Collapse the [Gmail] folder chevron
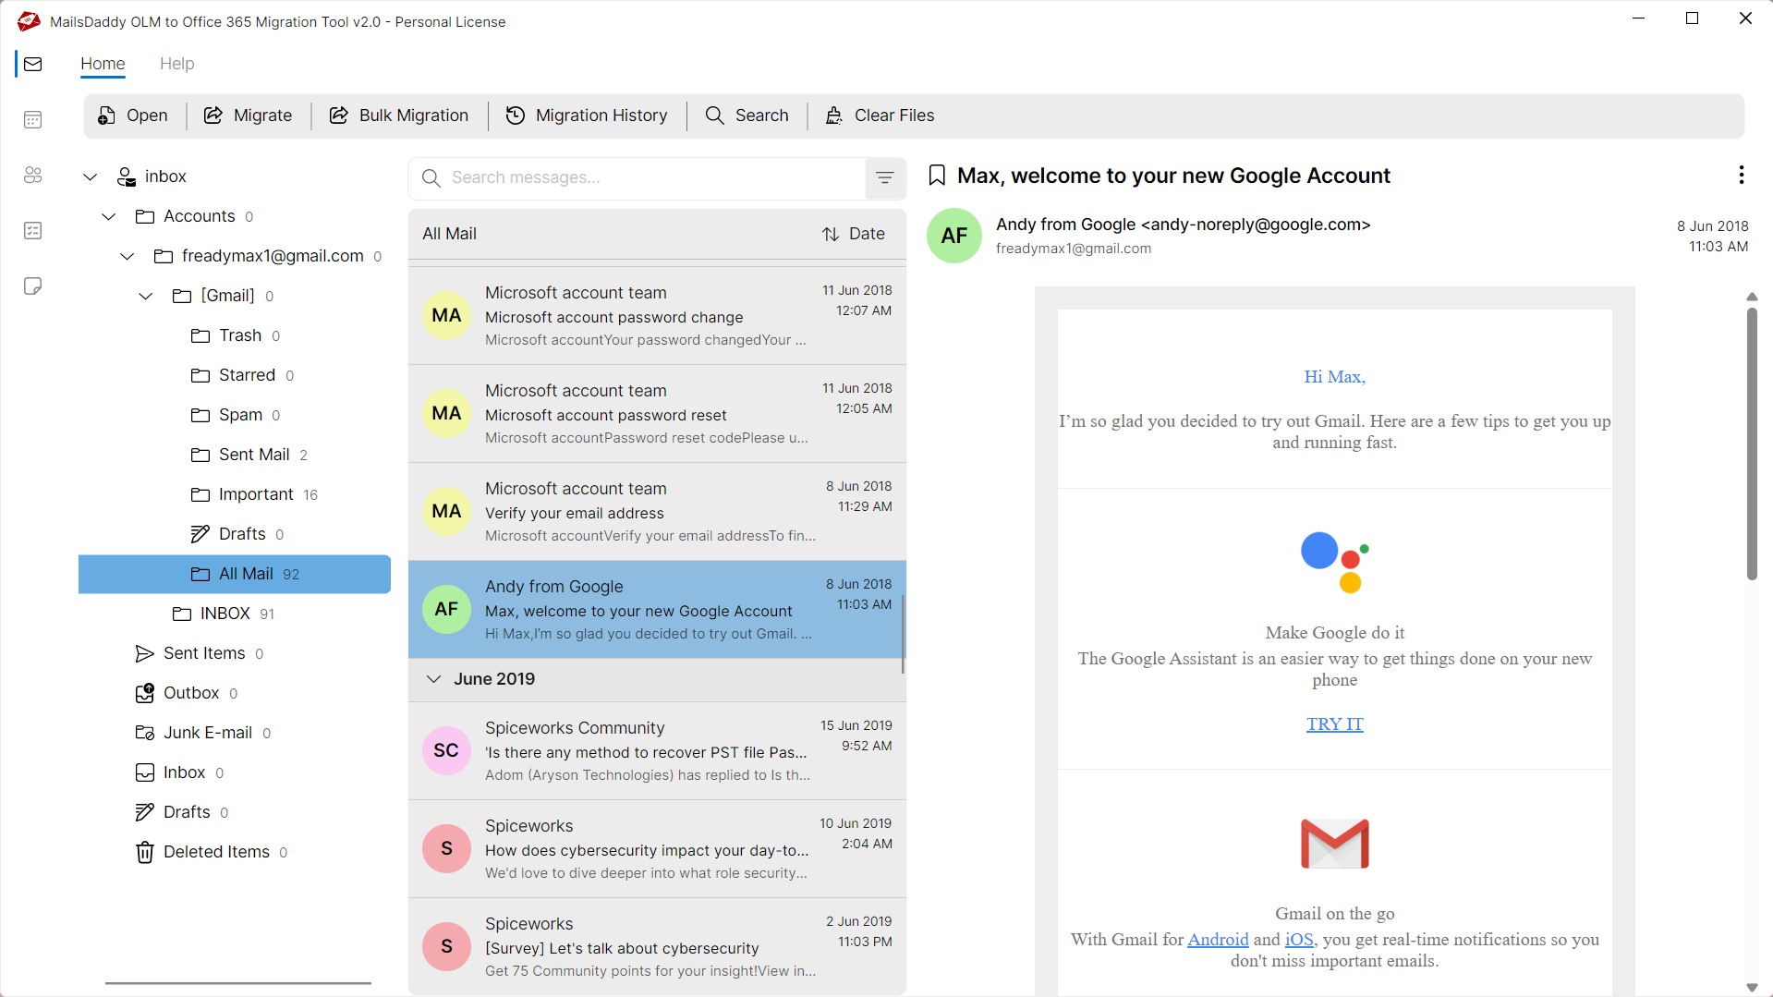The height and width of the screenshot is (997, 1773). (x=146, y=296)
